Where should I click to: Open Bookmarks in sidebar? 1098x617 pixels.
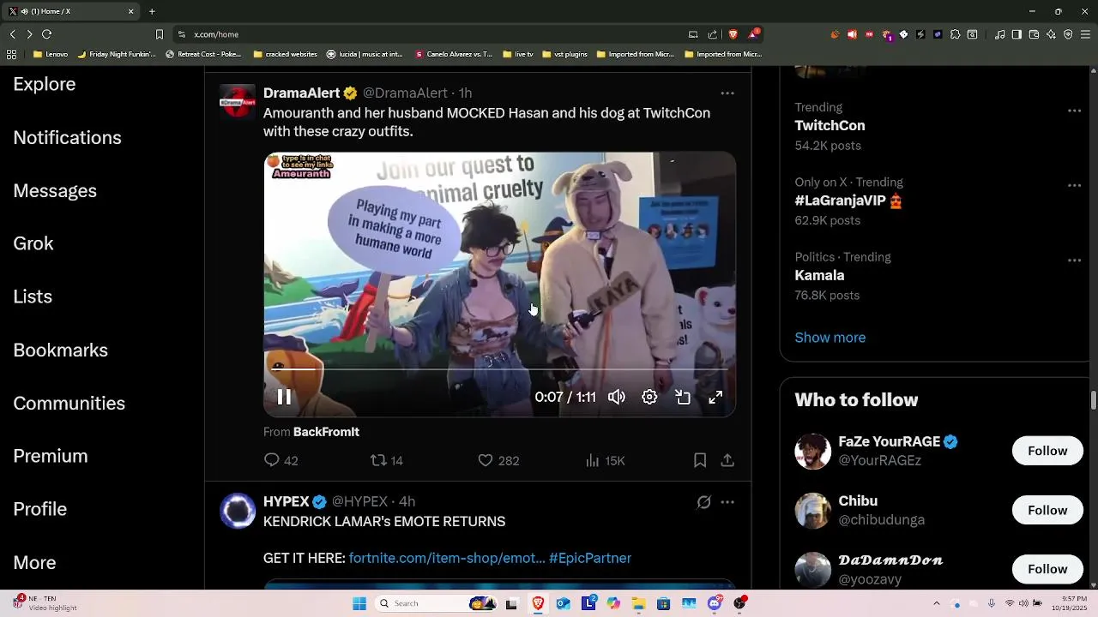(60, 350)
